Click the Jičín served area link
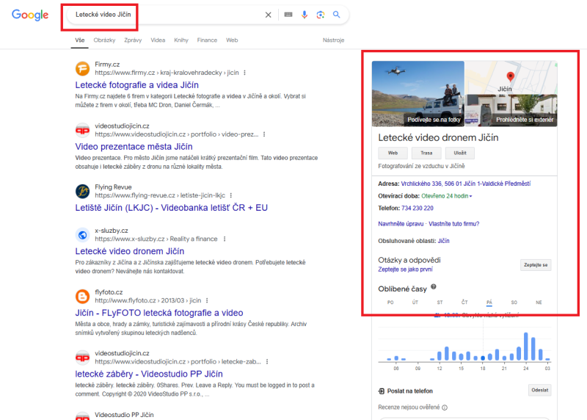The image size is (587, 420). [x=444, y=241]
